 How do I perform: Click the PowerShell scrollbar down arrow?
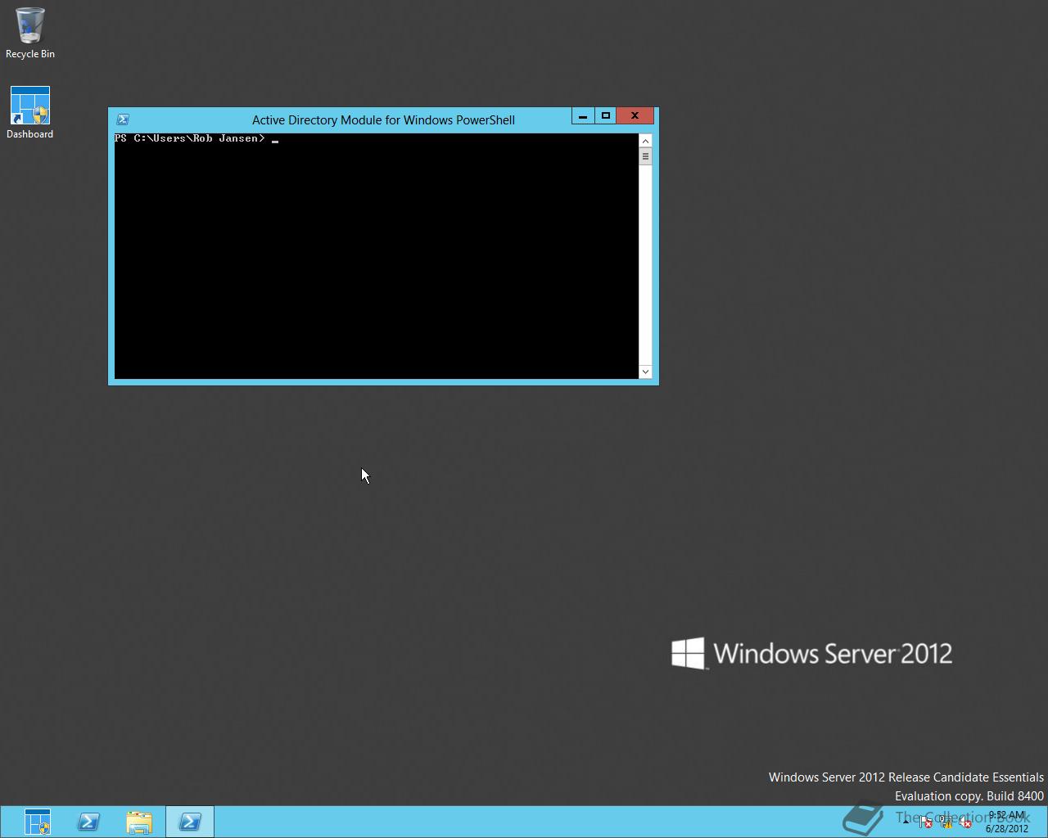click(645, 372)
